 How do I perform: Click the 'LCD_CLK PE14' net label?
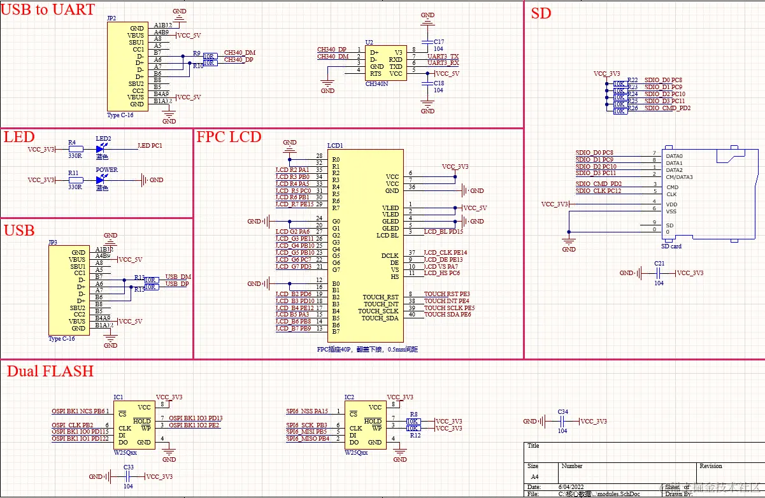point(445,253)
